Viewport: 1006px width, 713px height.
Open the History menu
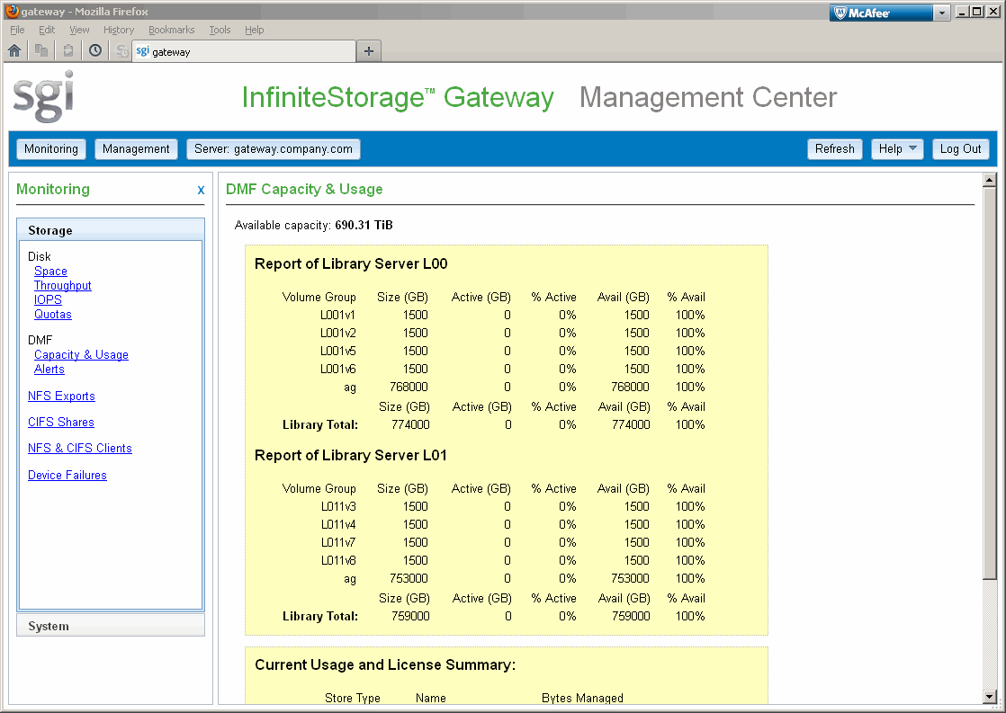pos(119,31)
